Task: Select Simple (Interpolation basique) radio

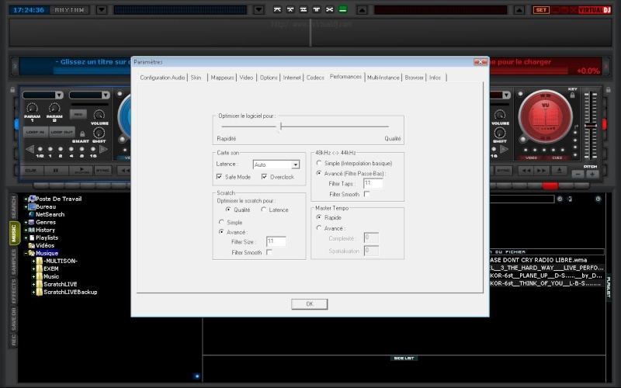Action: pos(319,163)
